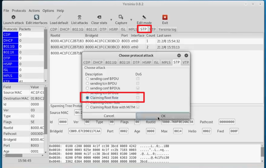Viewport: 266px width, 168px height.
Task: Open the File menu
Action: 6,11
